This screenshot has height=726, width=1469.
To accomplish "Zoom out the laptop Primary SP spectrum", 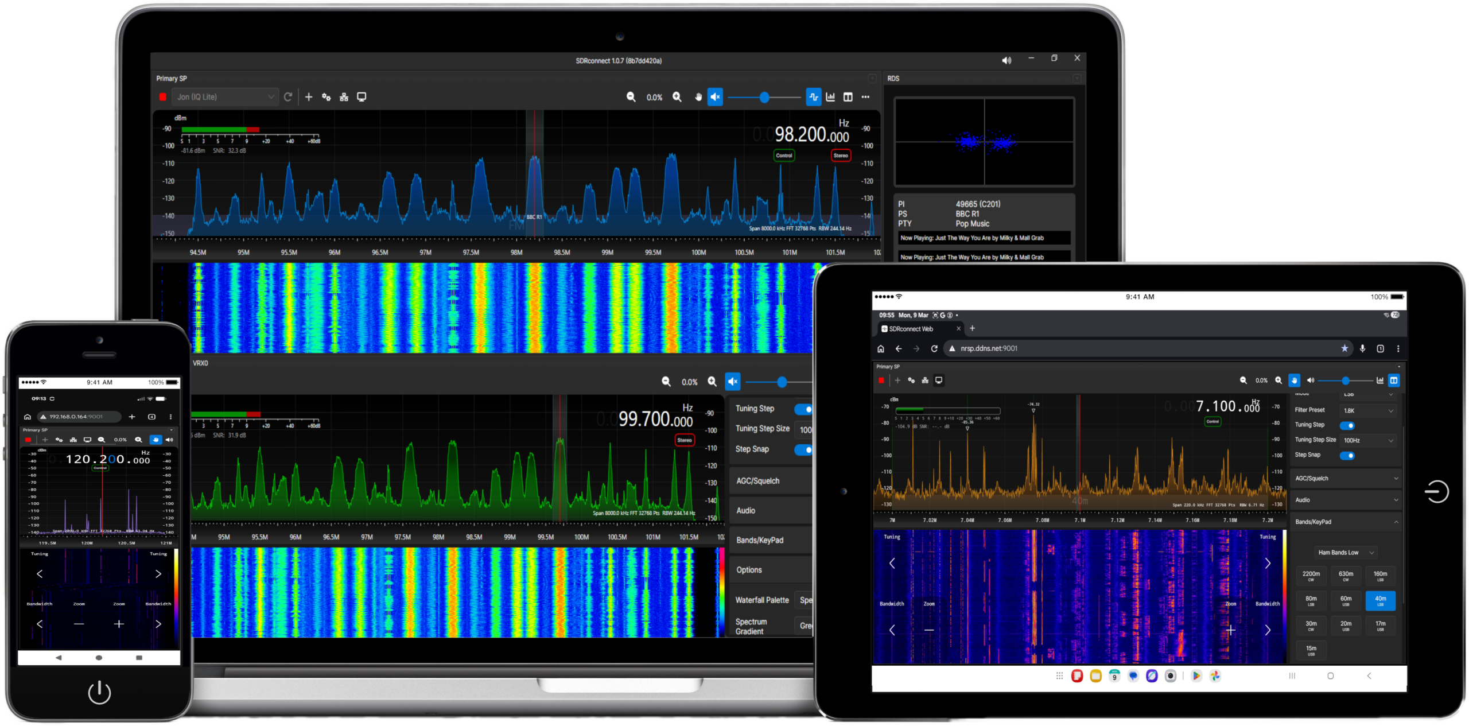I will pos(631,97).
